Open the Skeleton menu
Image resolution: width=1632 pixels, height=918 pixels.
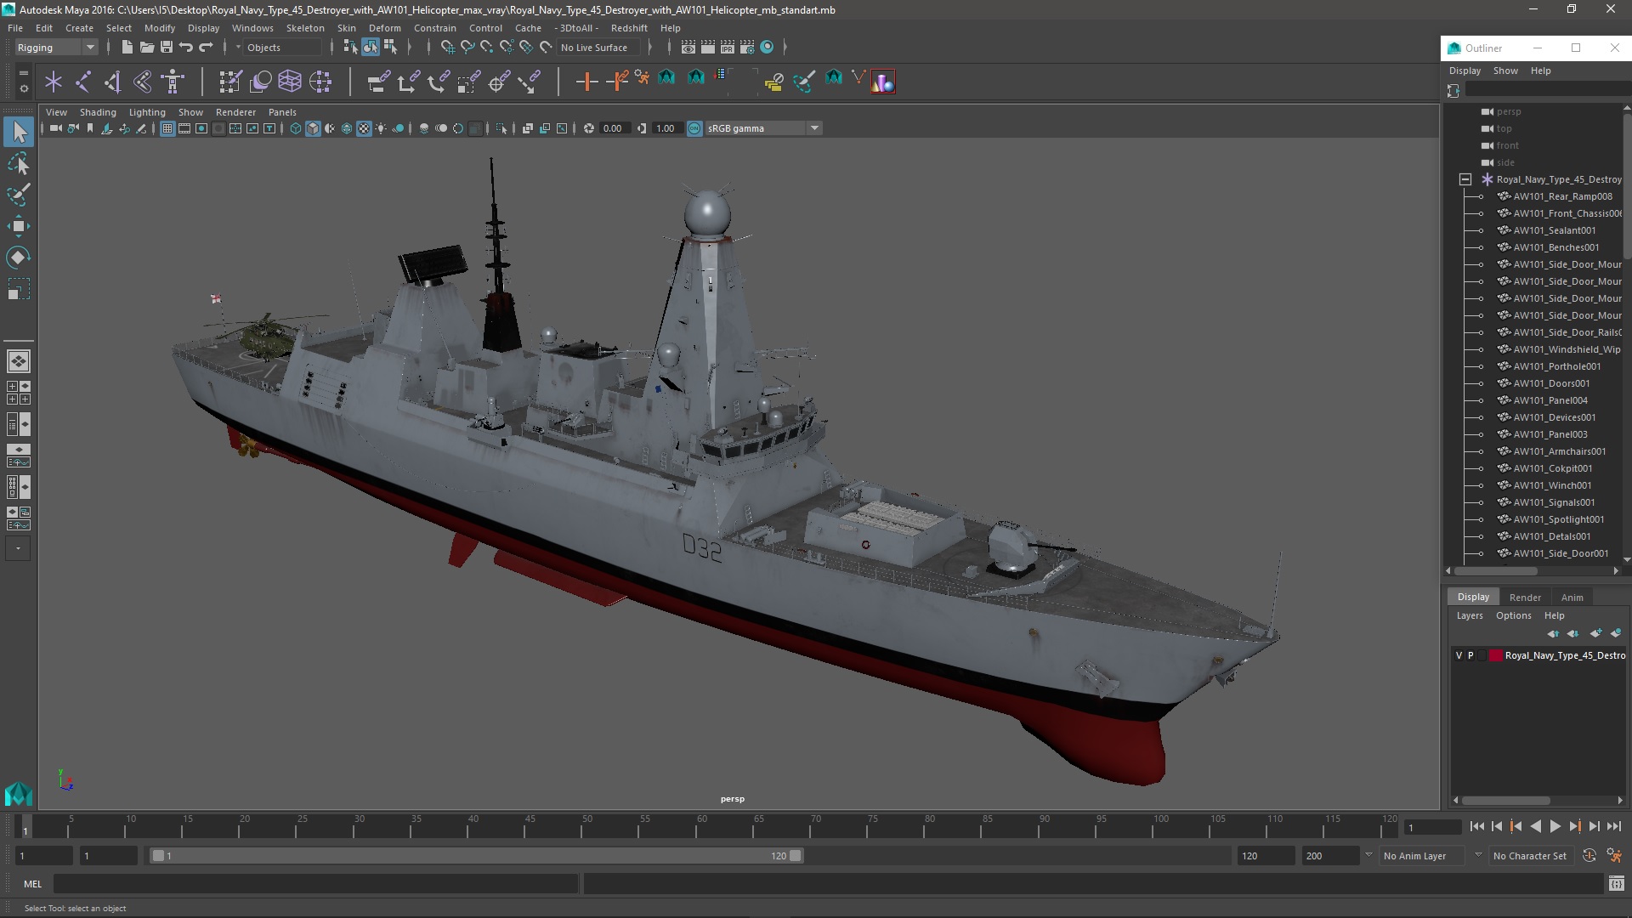(x=305, y=28)
